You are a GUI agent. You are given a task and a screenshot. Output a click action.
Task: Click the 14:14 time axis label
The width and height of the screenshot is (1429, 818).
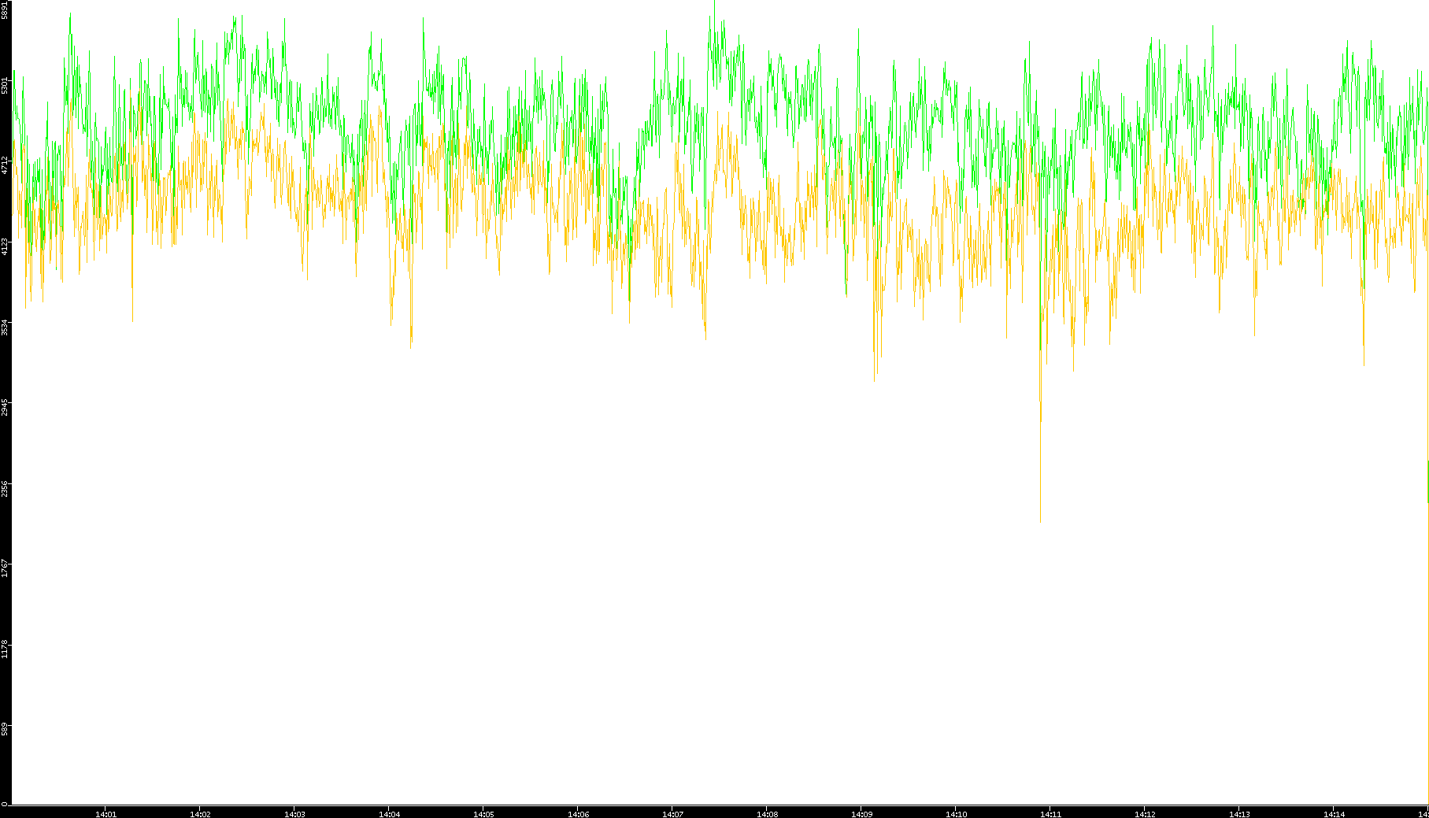tap(1334, 814)
